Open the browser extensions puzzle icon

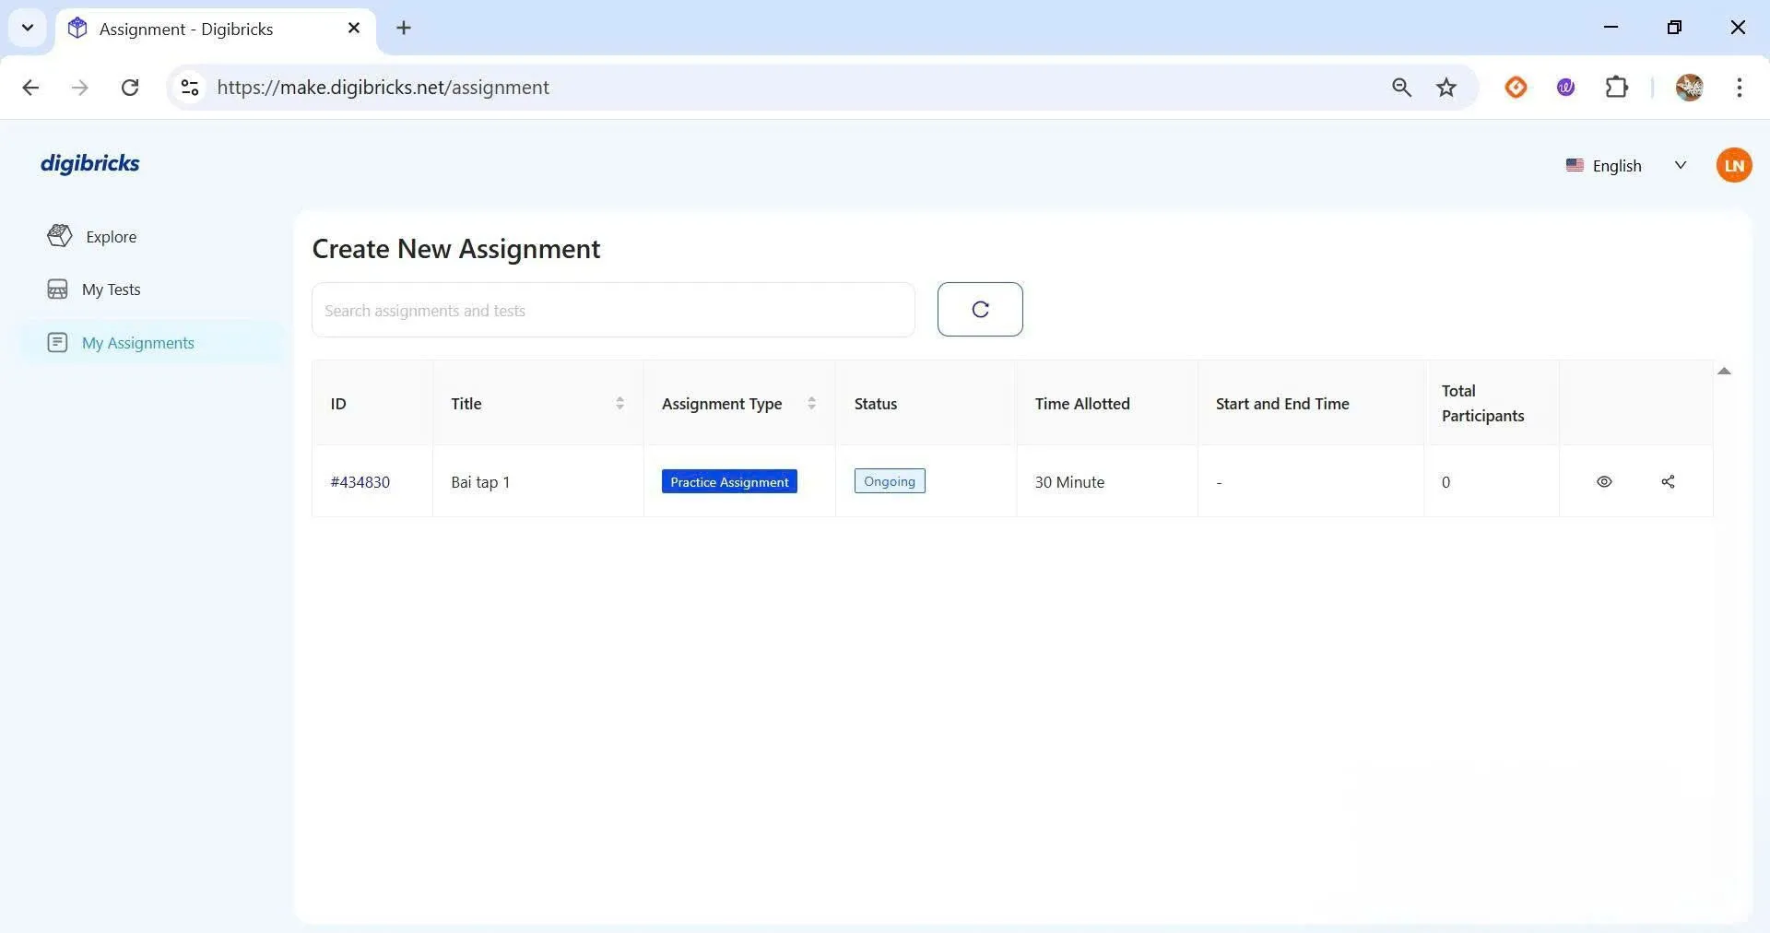pos(1616,88)
